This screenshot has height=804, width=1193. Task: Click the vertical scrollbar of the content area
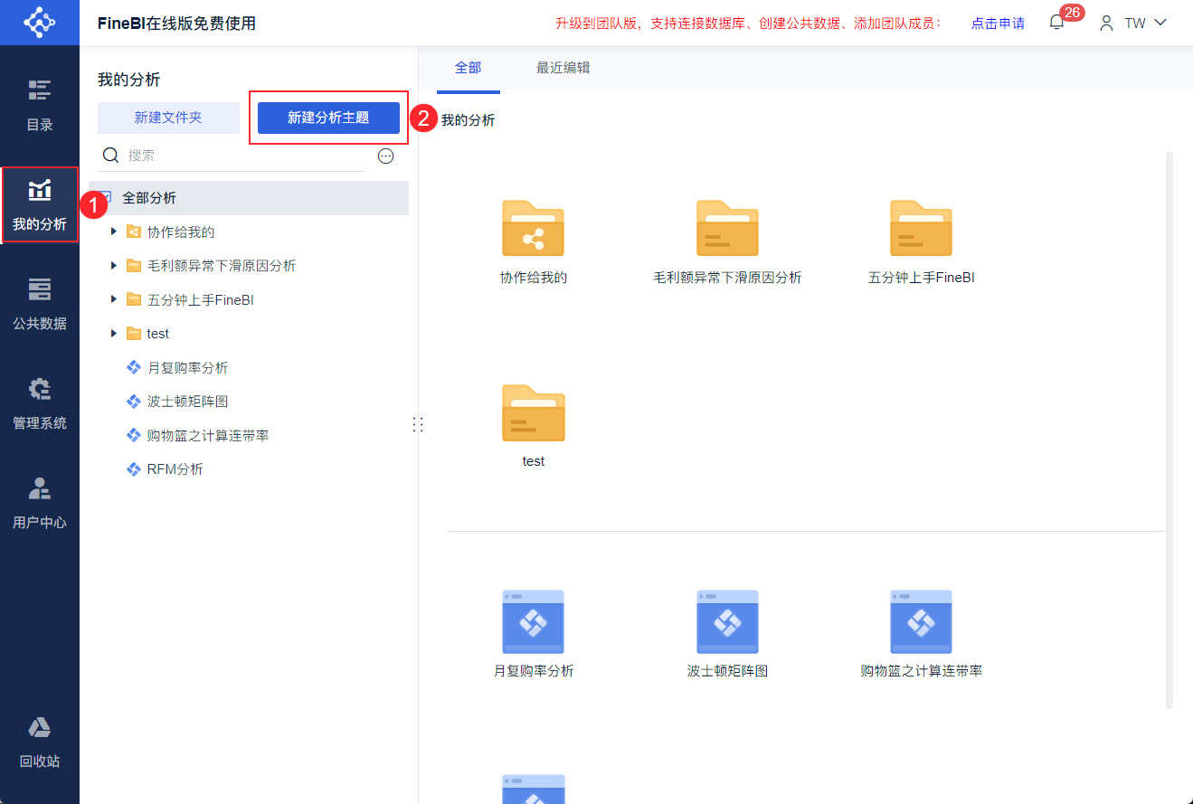point(1169,430)
